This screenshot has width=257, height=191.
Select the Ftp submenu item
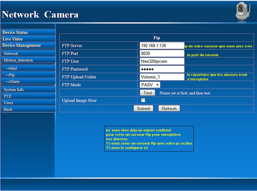(28, 75)
